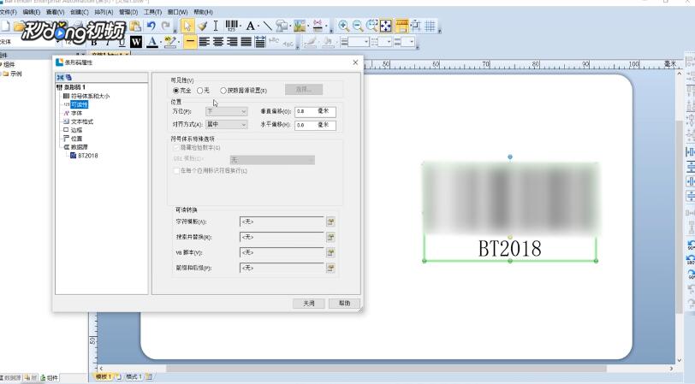The image size is (695, 384).
Task: Select the text cursor tool
Action: pos(216,26)
